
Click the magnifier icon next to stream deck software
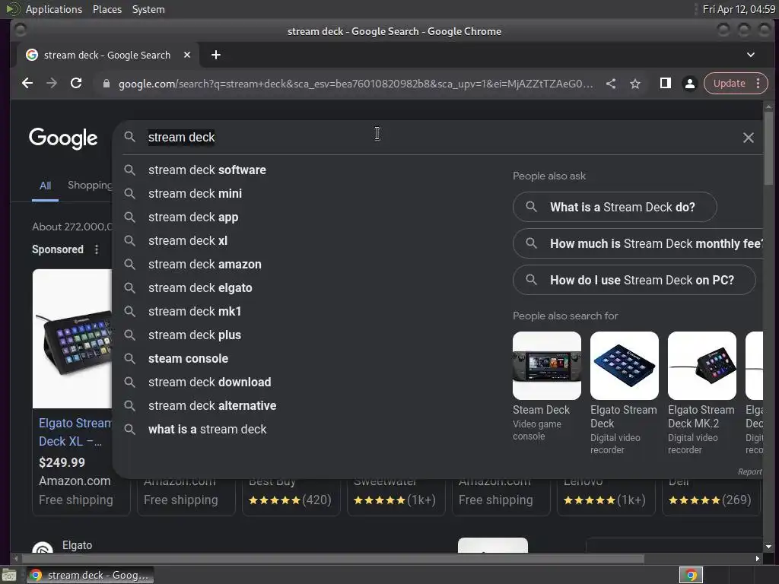pos(129,170)
